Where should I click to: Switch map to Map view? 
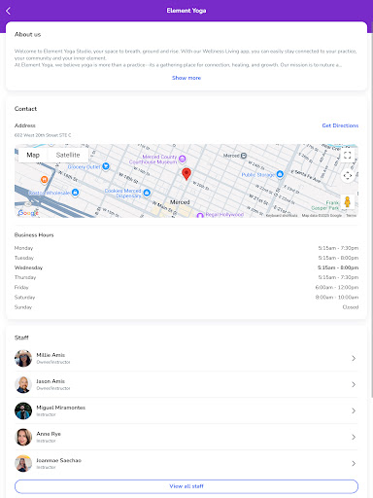coord(33,155)
